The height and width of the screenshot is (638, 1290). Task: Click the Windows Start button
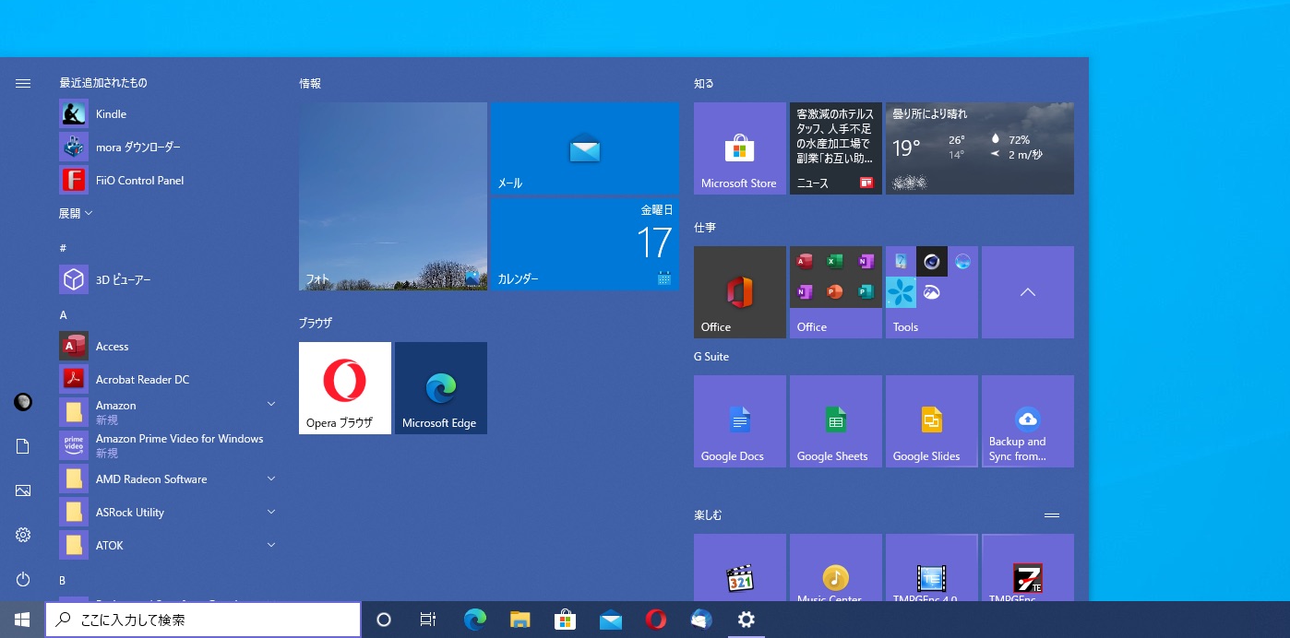(x=22, y=620)
